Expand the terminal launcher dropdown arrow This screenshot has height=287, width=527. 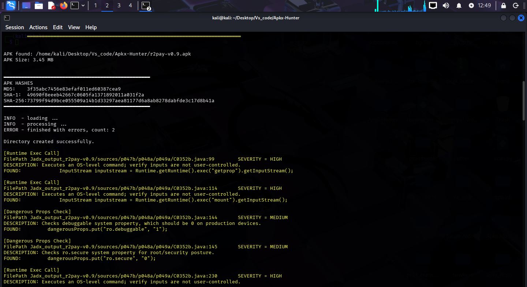[83, 5]
